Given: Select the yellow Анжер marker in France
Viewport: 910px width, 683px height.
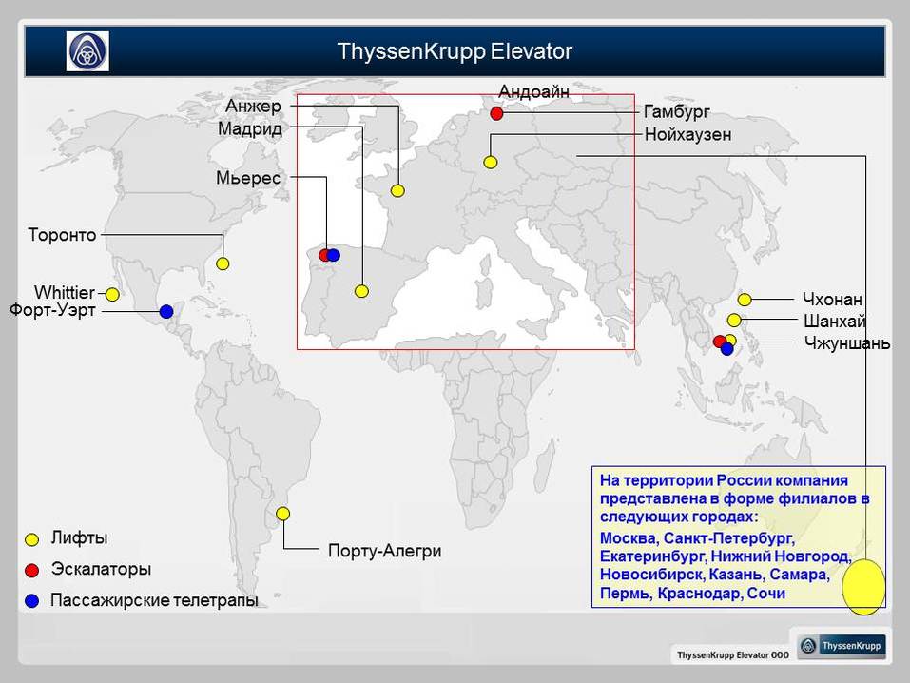Looking at the screenshot, I should [x=397, y=191].
